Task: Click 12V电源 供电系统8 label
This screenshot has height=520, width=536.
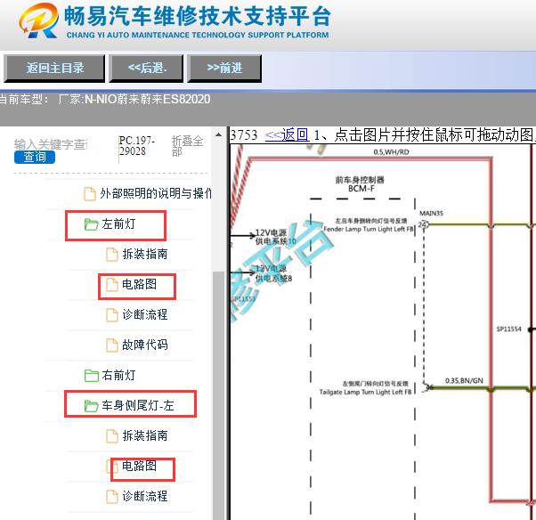Action: click(x=274, y=273)
